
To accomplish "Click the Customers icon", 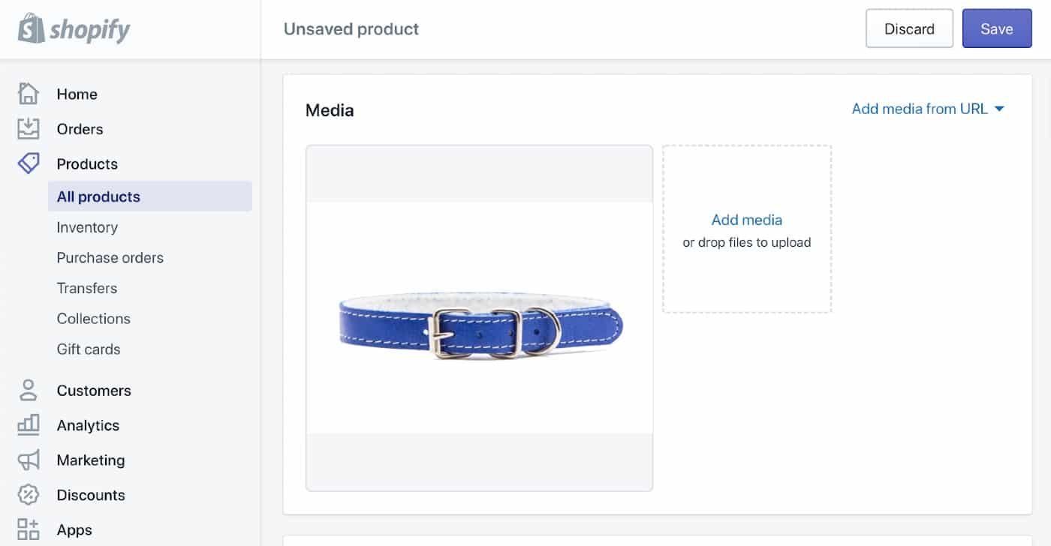I will [28, 390].
